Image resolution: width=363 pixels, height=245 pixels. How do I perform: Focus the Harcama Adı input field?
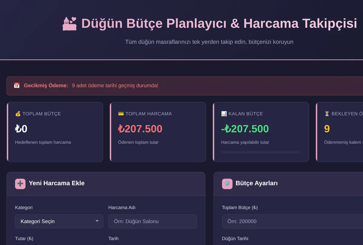click(x=152, y=221)
